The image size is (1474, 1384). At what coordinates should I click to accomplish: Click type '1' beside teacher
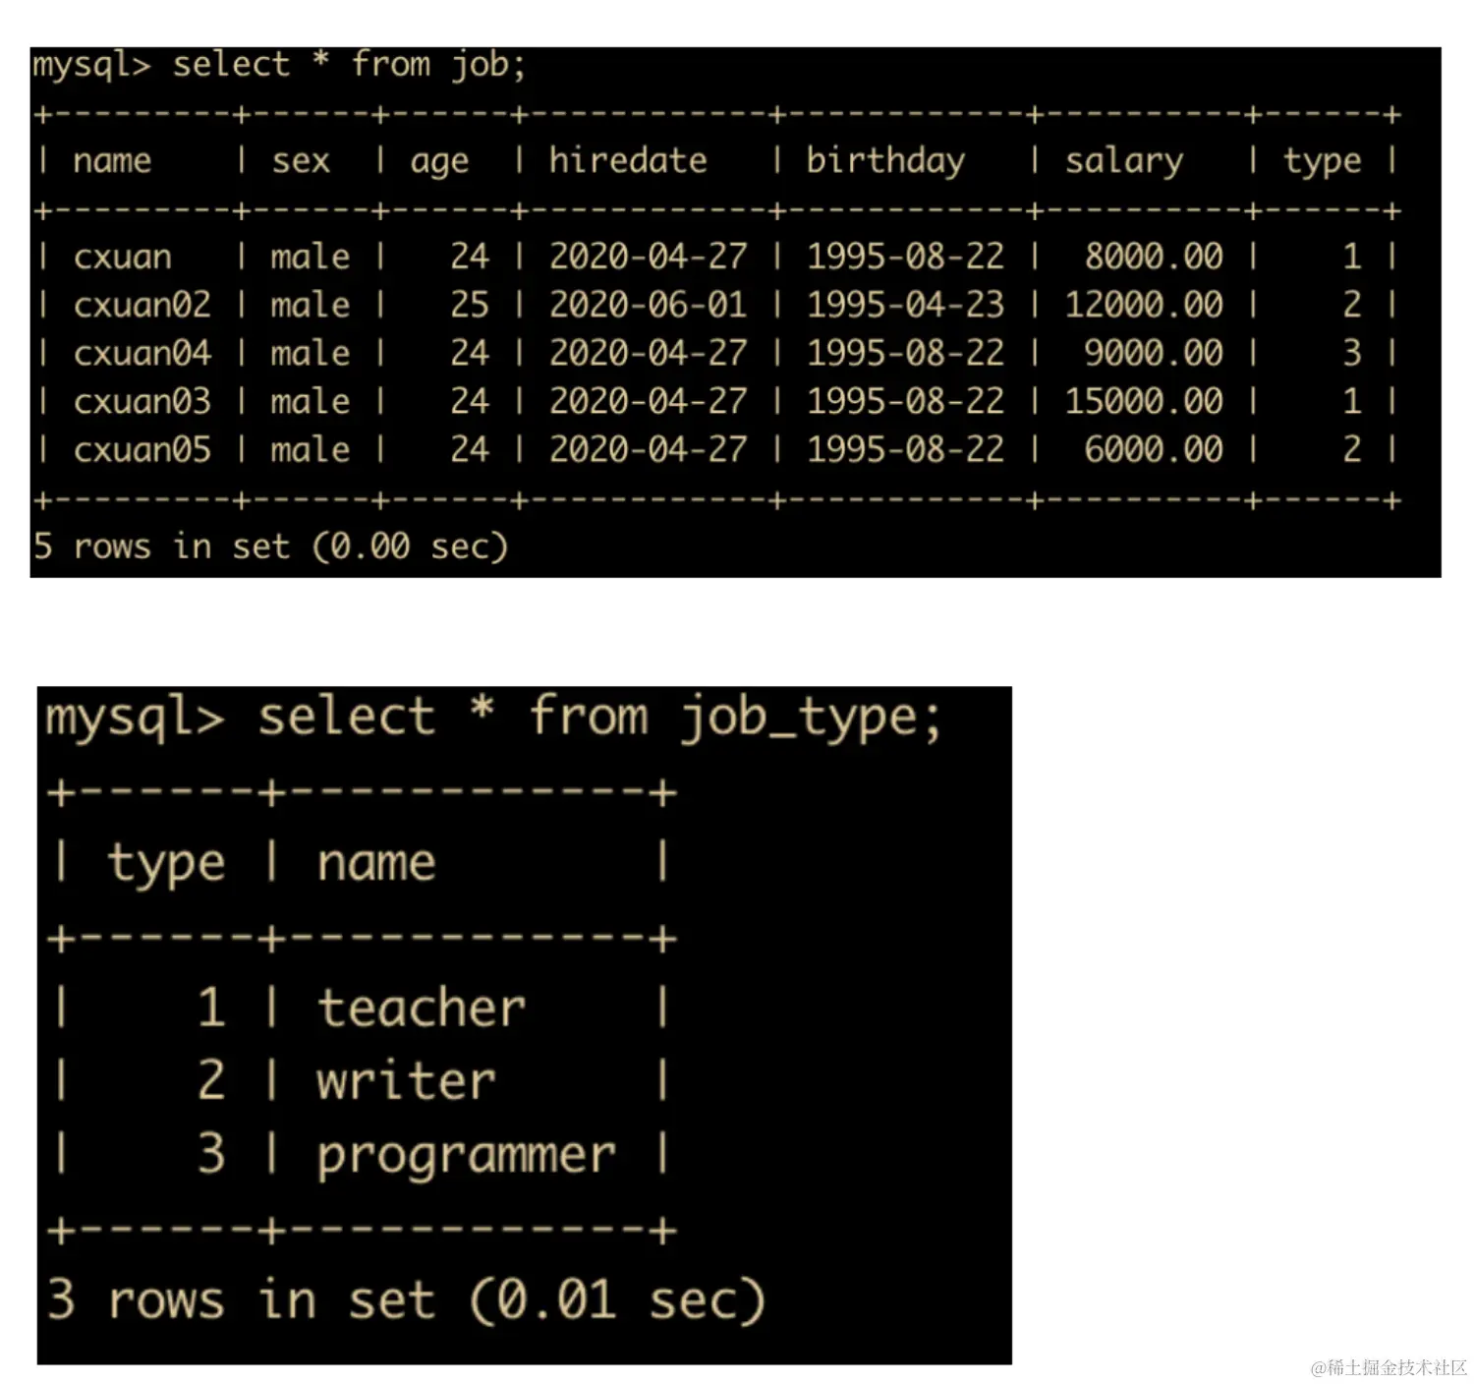(211, 1009)
